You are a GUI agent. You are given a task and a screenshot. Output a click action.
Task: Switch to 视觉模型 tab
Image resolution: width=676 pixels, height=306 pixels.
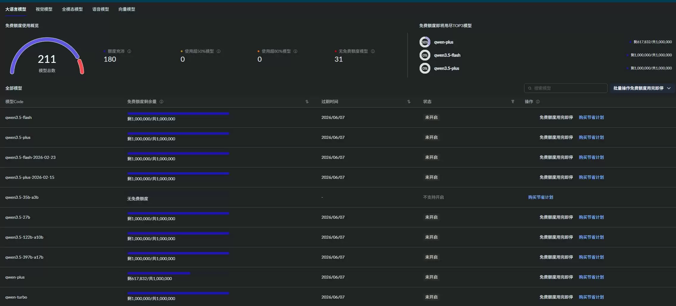pos(44,9)
